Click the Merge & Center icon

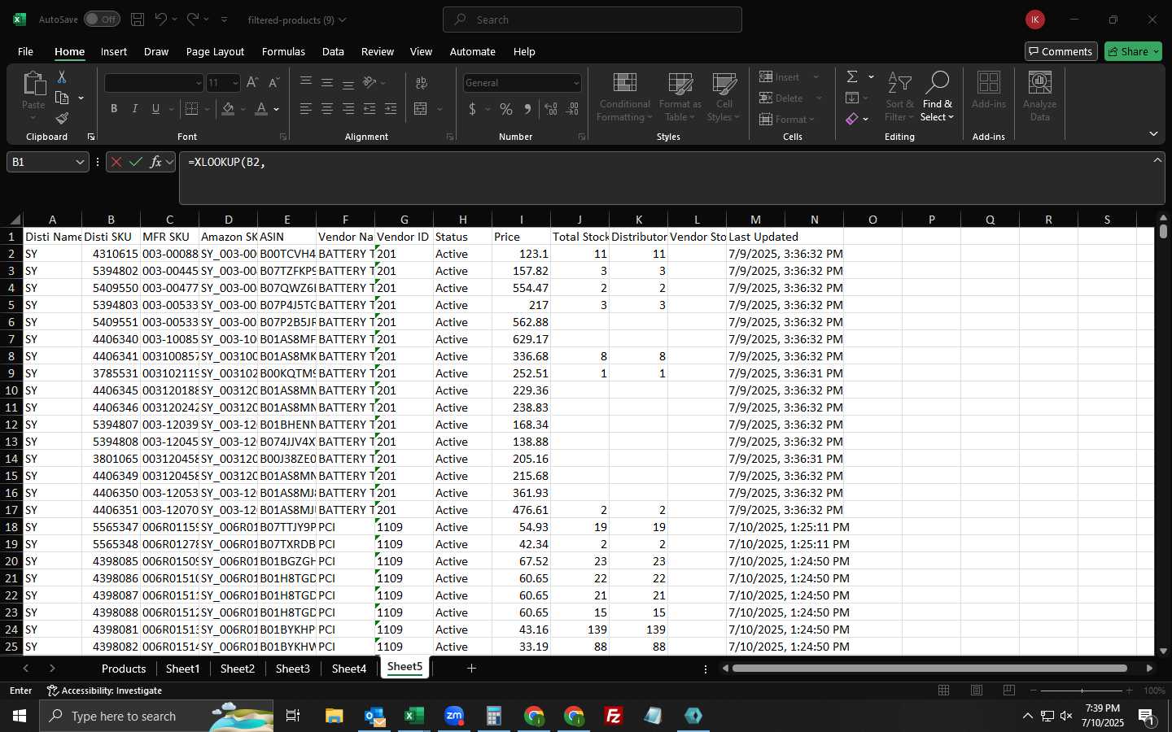pos(421,109)
